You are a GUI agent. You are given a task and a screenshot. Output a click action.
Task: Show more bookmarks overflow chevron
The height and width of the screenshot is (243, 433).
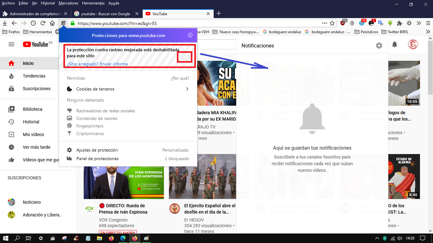428,32
